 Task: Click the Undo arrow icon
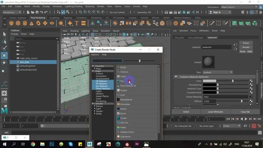[42, 12]
